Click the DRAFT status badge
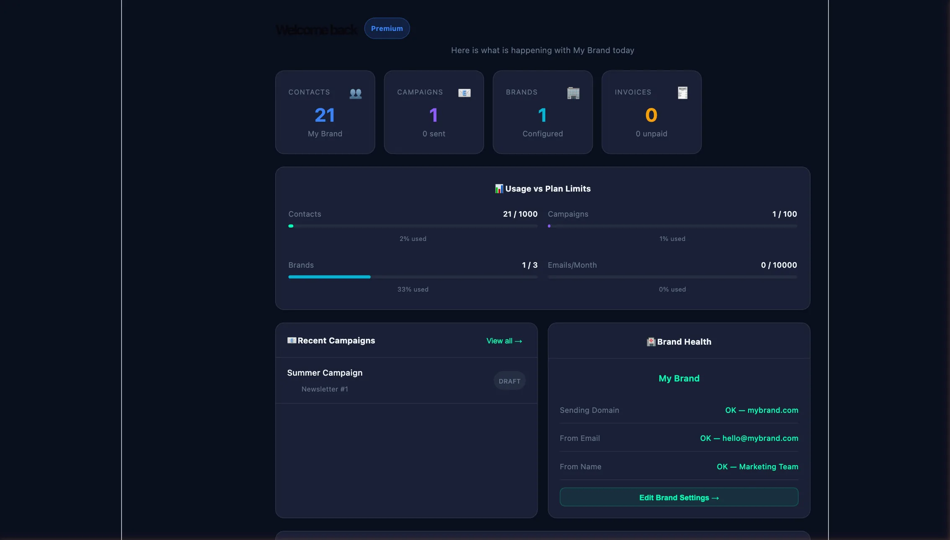 (x=510, y=381)
